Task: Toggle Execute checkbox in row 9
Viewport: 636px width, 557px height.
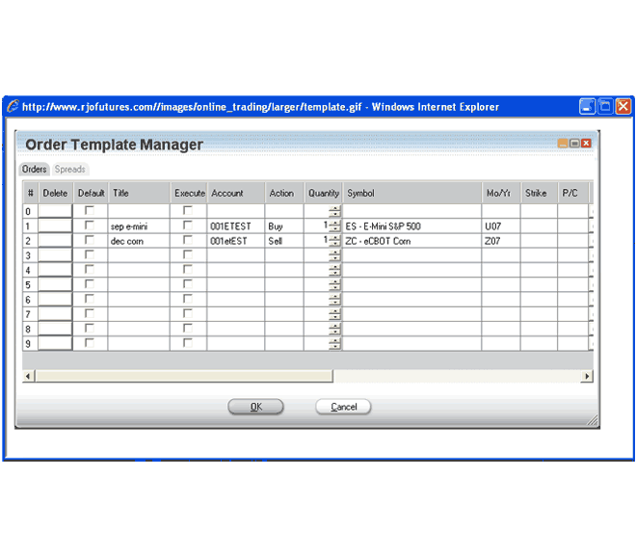Action: pos(187,343)
